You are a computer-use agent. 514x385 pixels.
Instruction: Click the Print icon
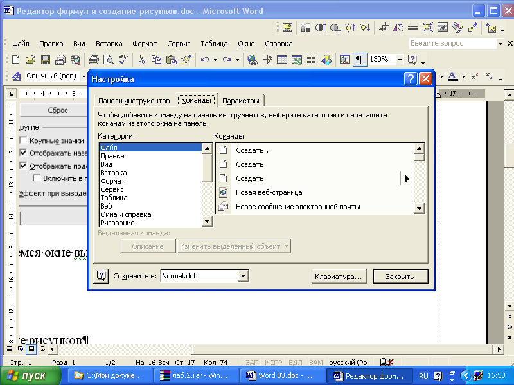(x=93, y=60)
